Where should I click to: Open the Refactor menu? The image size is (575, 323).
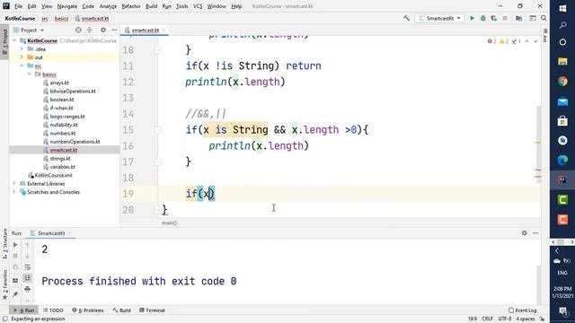(x=131, y=6)
